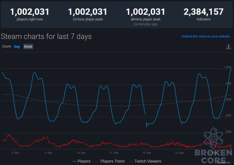The width and height of the screenshot is (234, 165).
Task: Click the '800k' y-axis label
Action: [229, 83]
